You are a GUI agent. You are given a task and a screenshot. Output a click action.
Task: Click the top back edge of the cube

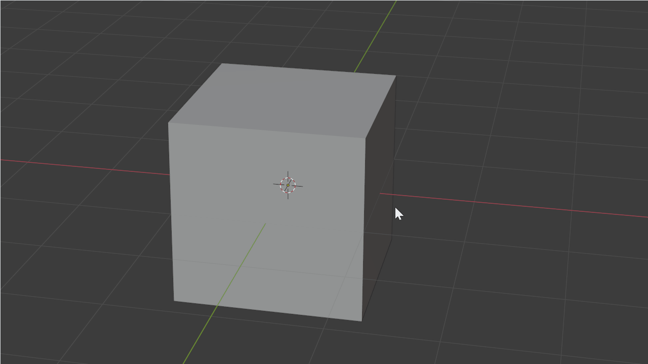tap(309, 70)
